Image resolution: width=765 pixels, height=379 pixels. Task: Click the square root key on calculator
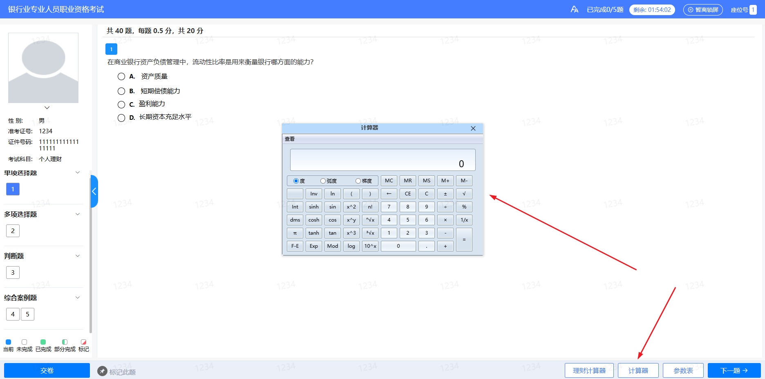(464, 194)
